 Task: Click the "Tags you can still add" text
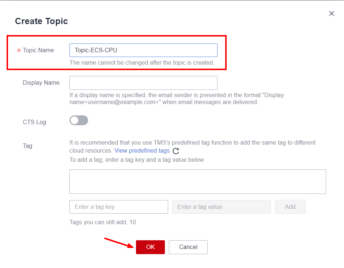[102, 222]
